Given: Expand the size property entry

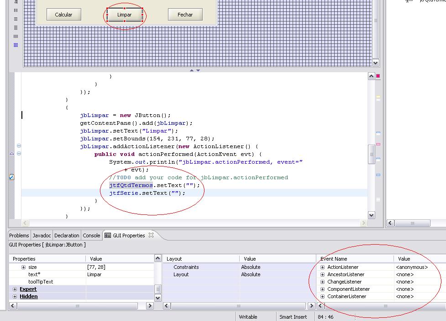Looking at the screenshot, I should pyautogui.click(x=23, y=267).
